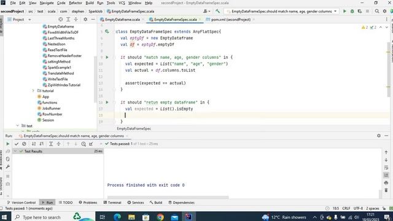Clear console output trash icon
This screenshot has width=393, height=221.
click(x=386, y=190)
